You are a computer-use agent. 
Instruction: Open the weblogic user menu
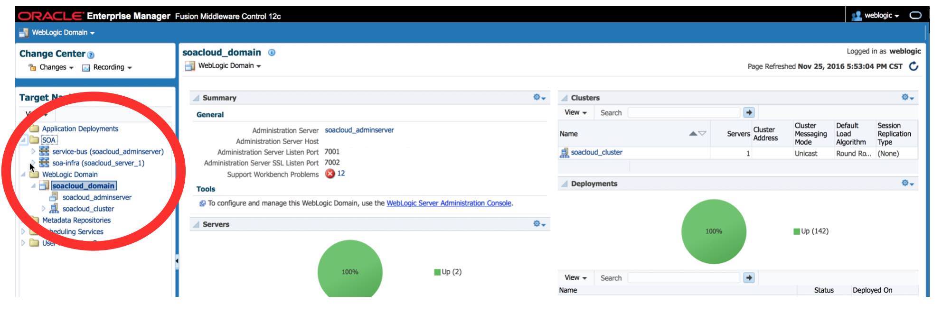coord(881,16)
